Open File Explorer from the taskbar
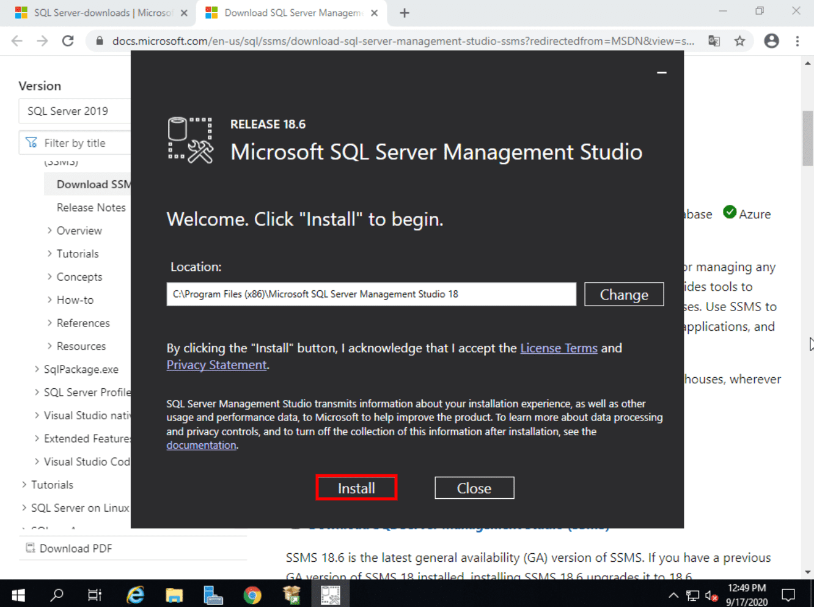The width and height of the screenshot is (814, 607). [174, 594]
